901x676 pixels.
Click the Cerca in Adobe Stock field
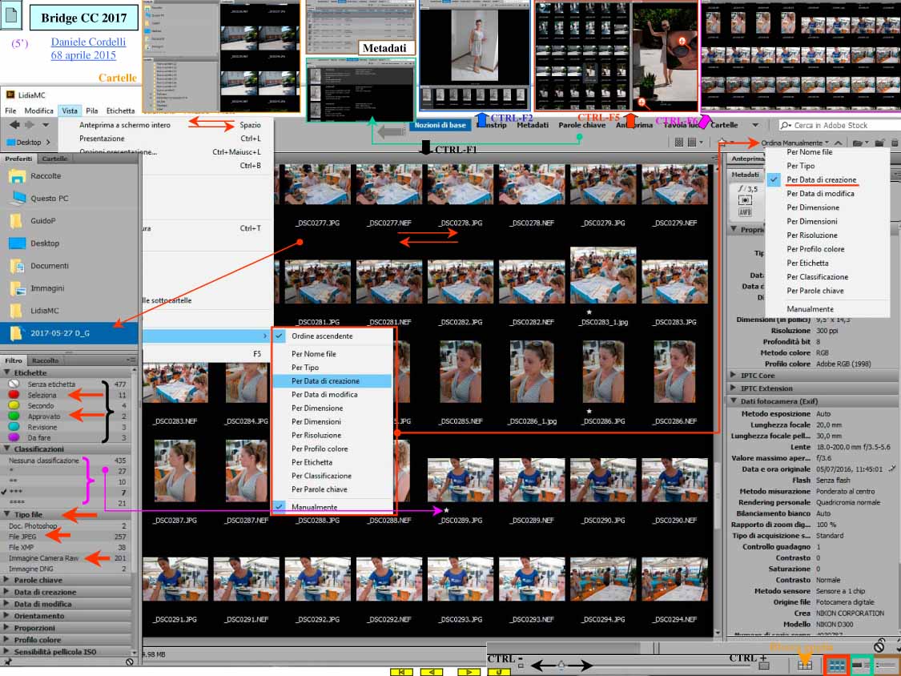(841, 125)
